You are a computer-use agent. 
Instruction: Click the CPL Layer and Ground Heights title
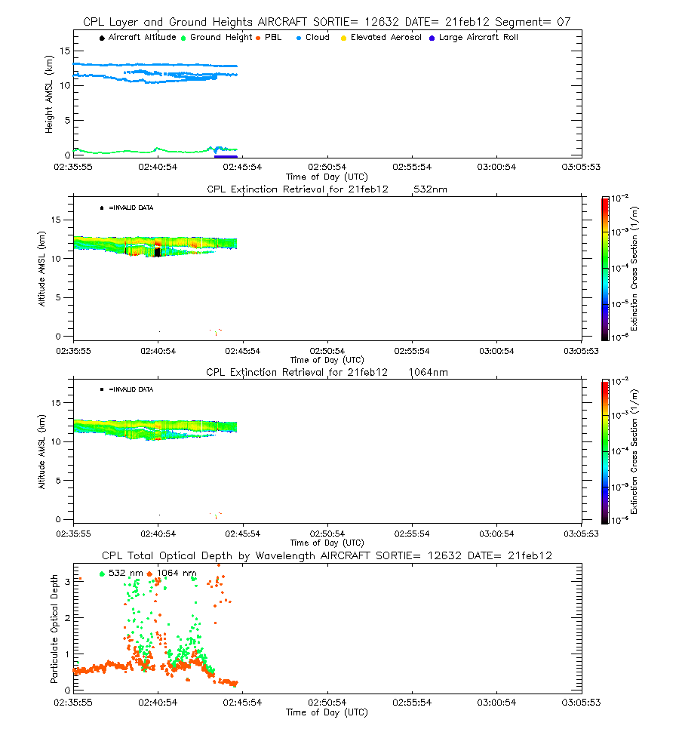(x=327, y=22)
